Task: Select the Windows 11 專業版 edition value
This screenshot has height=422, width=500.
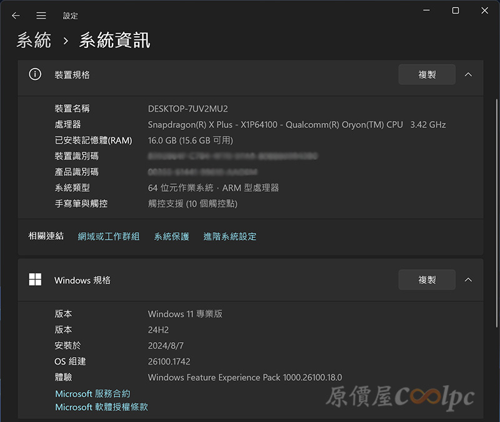Action: [185, 314]
